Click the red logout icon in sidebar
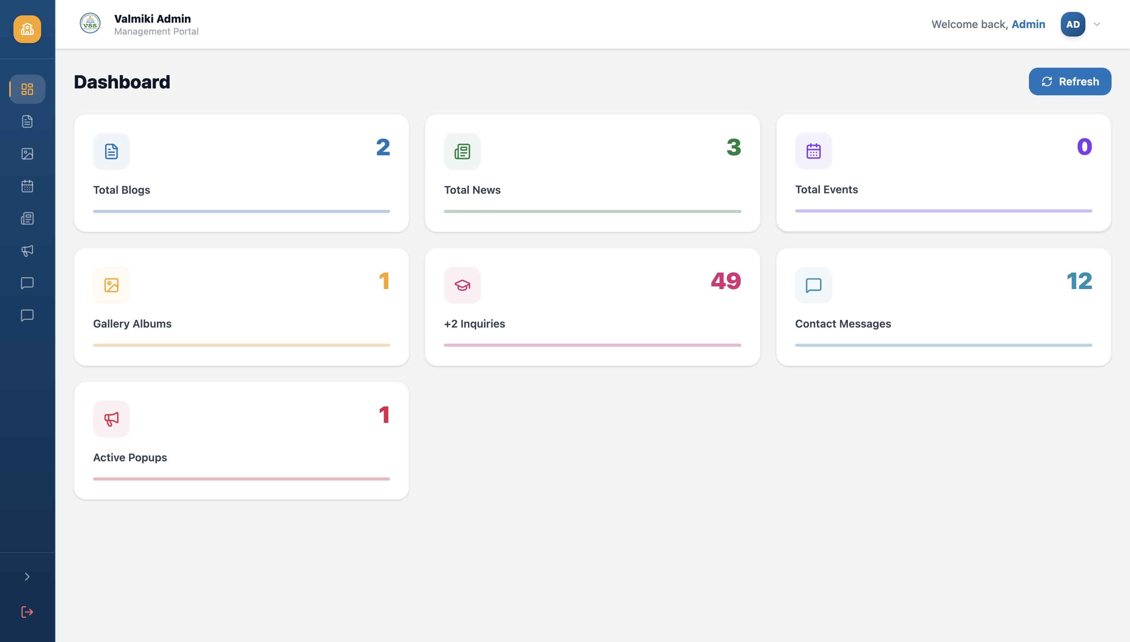 (27, 612)
